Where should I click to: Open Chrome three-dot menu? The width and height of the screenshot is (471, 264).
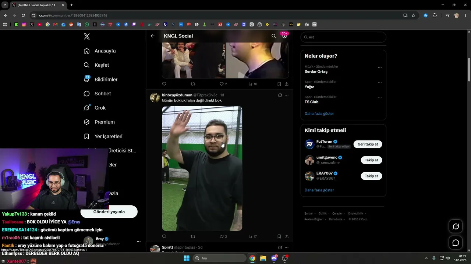coord(465,15)
